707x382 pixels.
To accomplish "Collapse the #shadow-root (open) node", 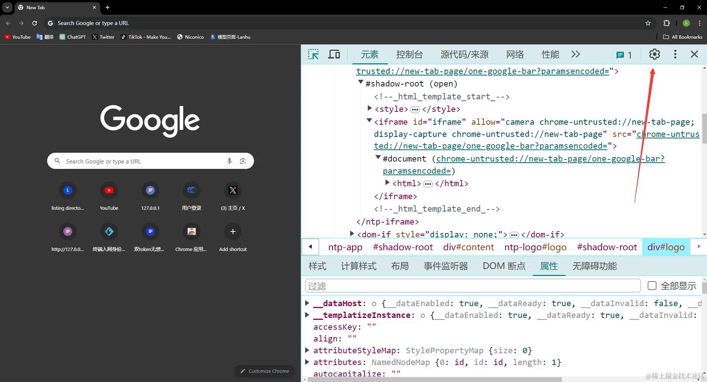I will 361,82.
